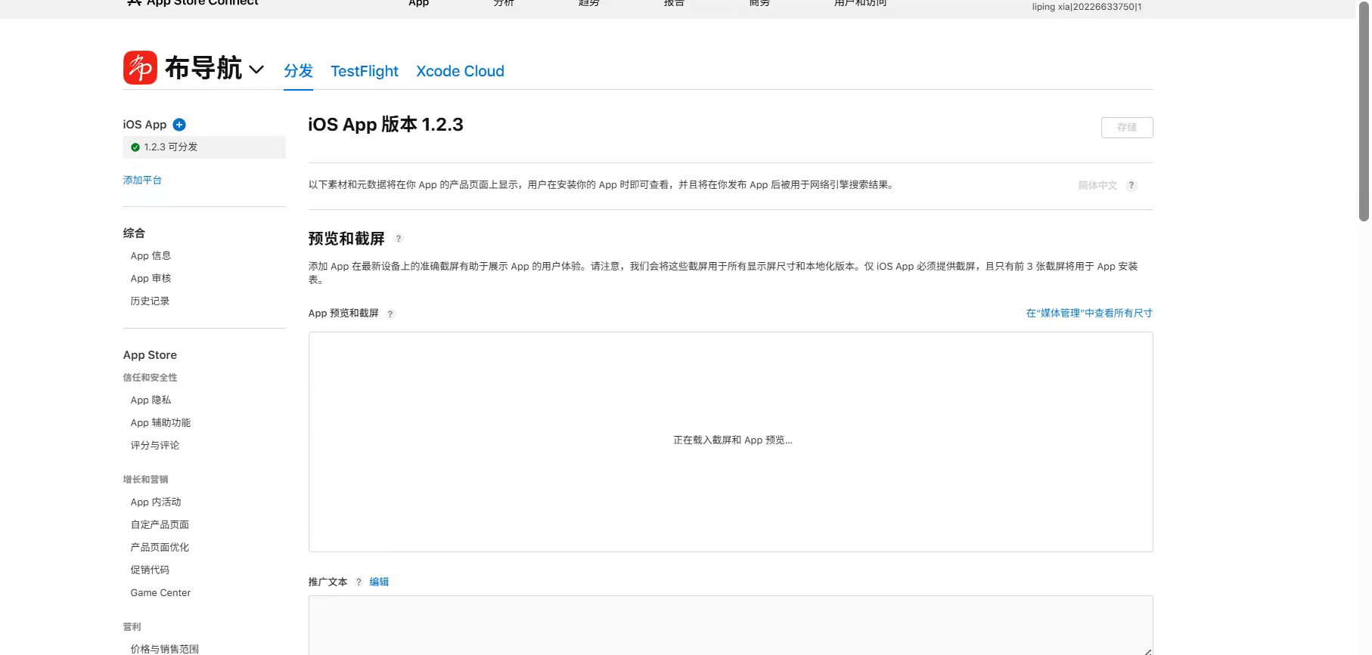This screenshot has height=655, width=1372.
Task: Open the 在“媒体管理”中查看所有尺寸 link
Action: pos(1088,313)
